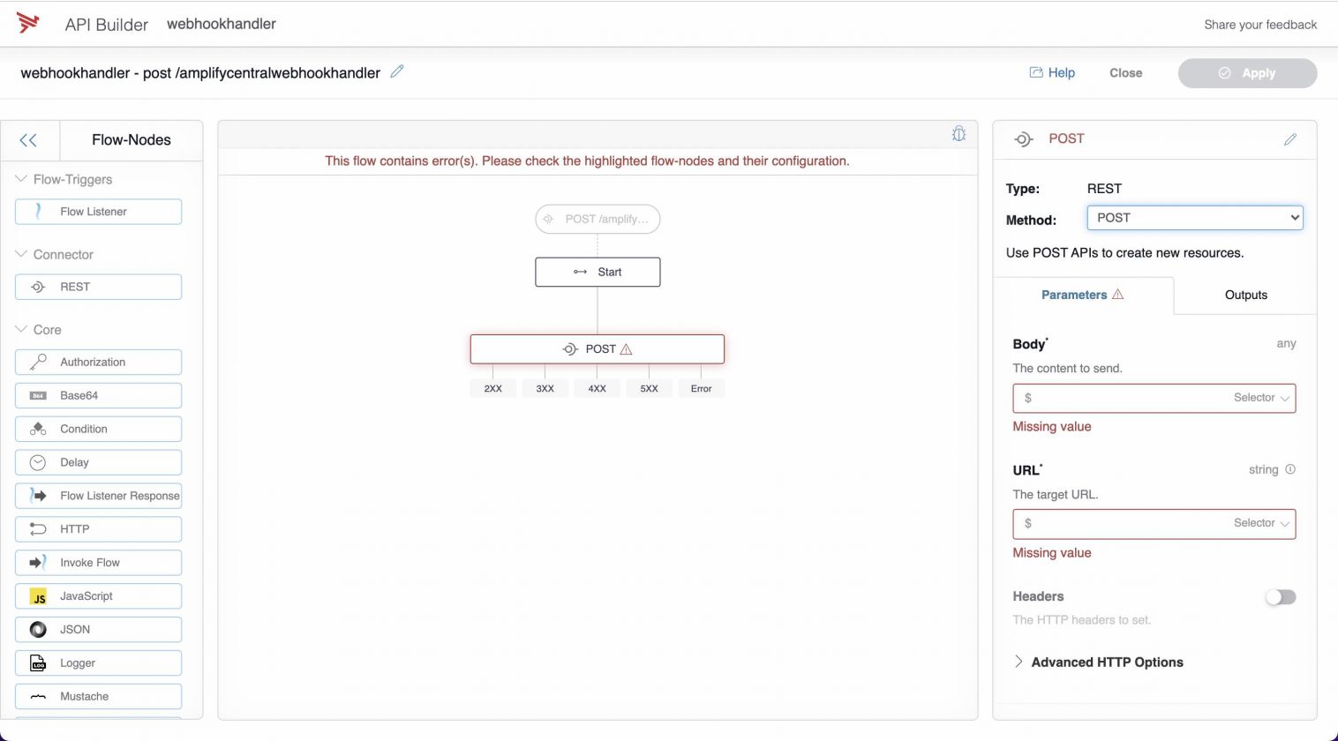Click the Apply button
The height and width of the screenshot is (741, 1338).
pos(1247,73)
